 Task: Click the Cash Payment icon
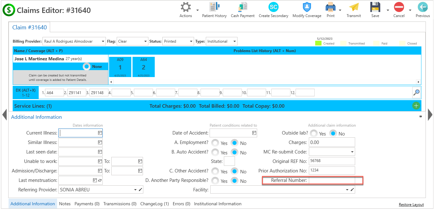click(243, 7)
